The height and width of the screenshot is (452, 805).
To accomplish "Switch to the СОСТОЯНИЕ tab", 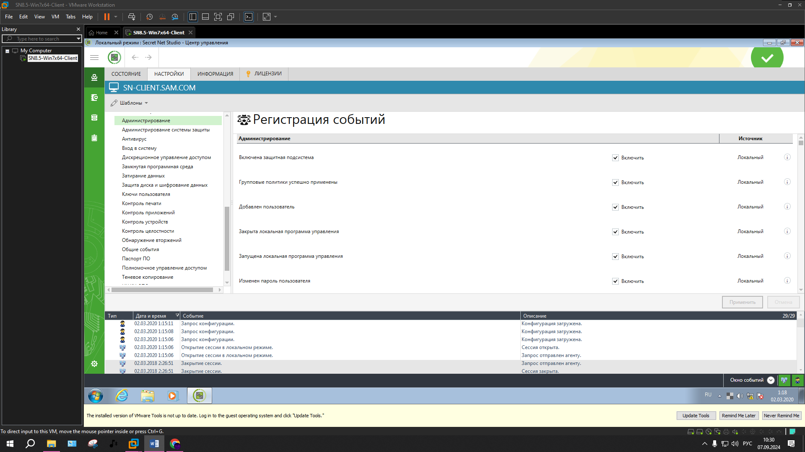I will click(126, 74).
